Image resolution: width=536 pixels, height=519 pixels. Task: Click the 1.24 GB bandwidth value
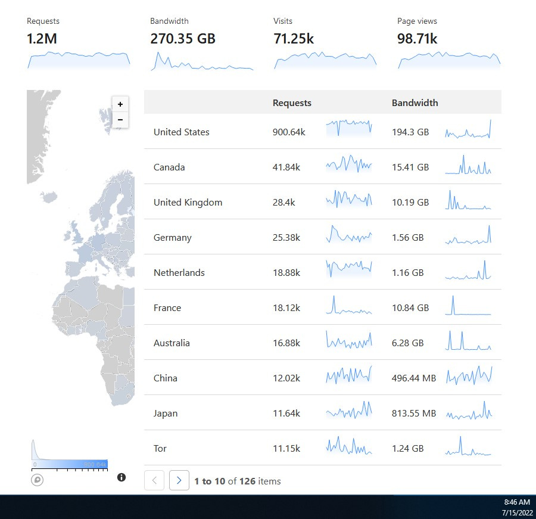408,449
